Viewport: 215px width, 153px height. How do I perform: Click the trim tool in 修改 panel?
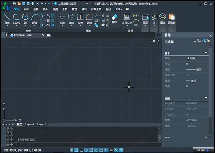point(96,16)
